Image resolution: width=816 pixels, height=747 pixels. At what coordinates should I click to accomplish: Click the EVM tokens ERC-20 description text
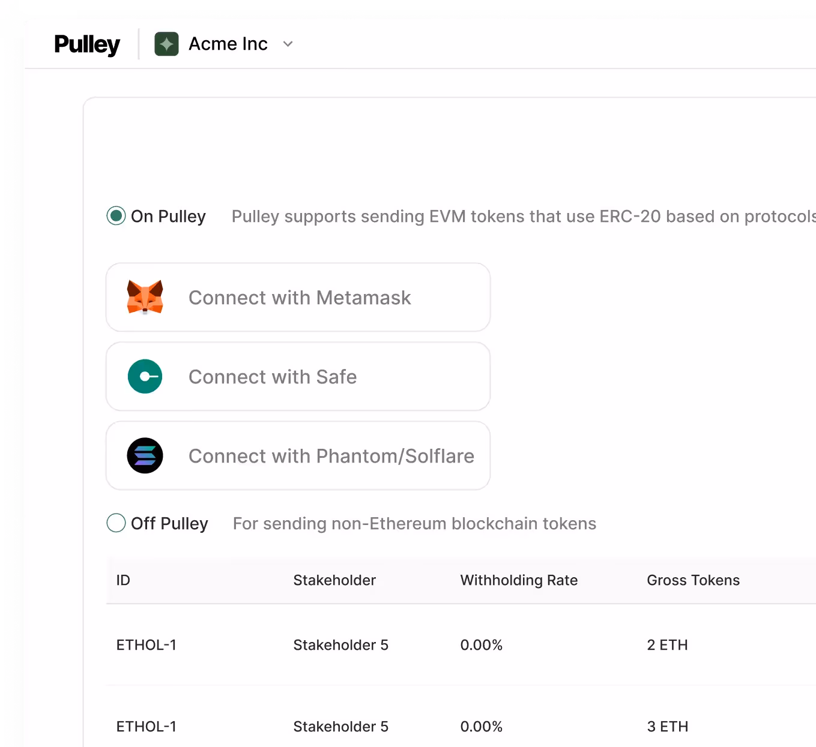(x=524, y=217)
